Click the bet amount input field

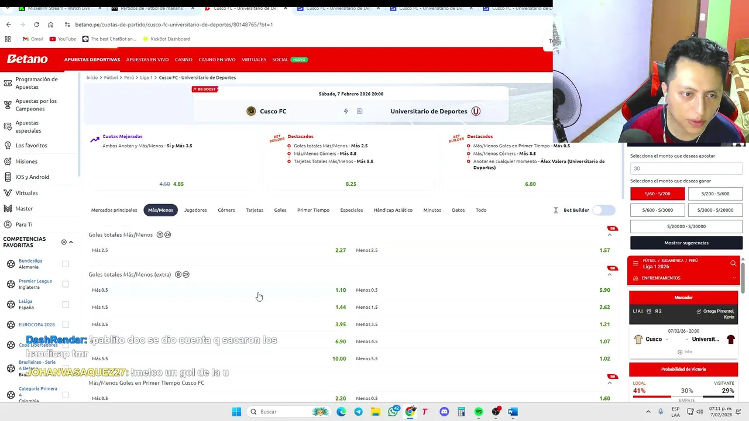686,168
